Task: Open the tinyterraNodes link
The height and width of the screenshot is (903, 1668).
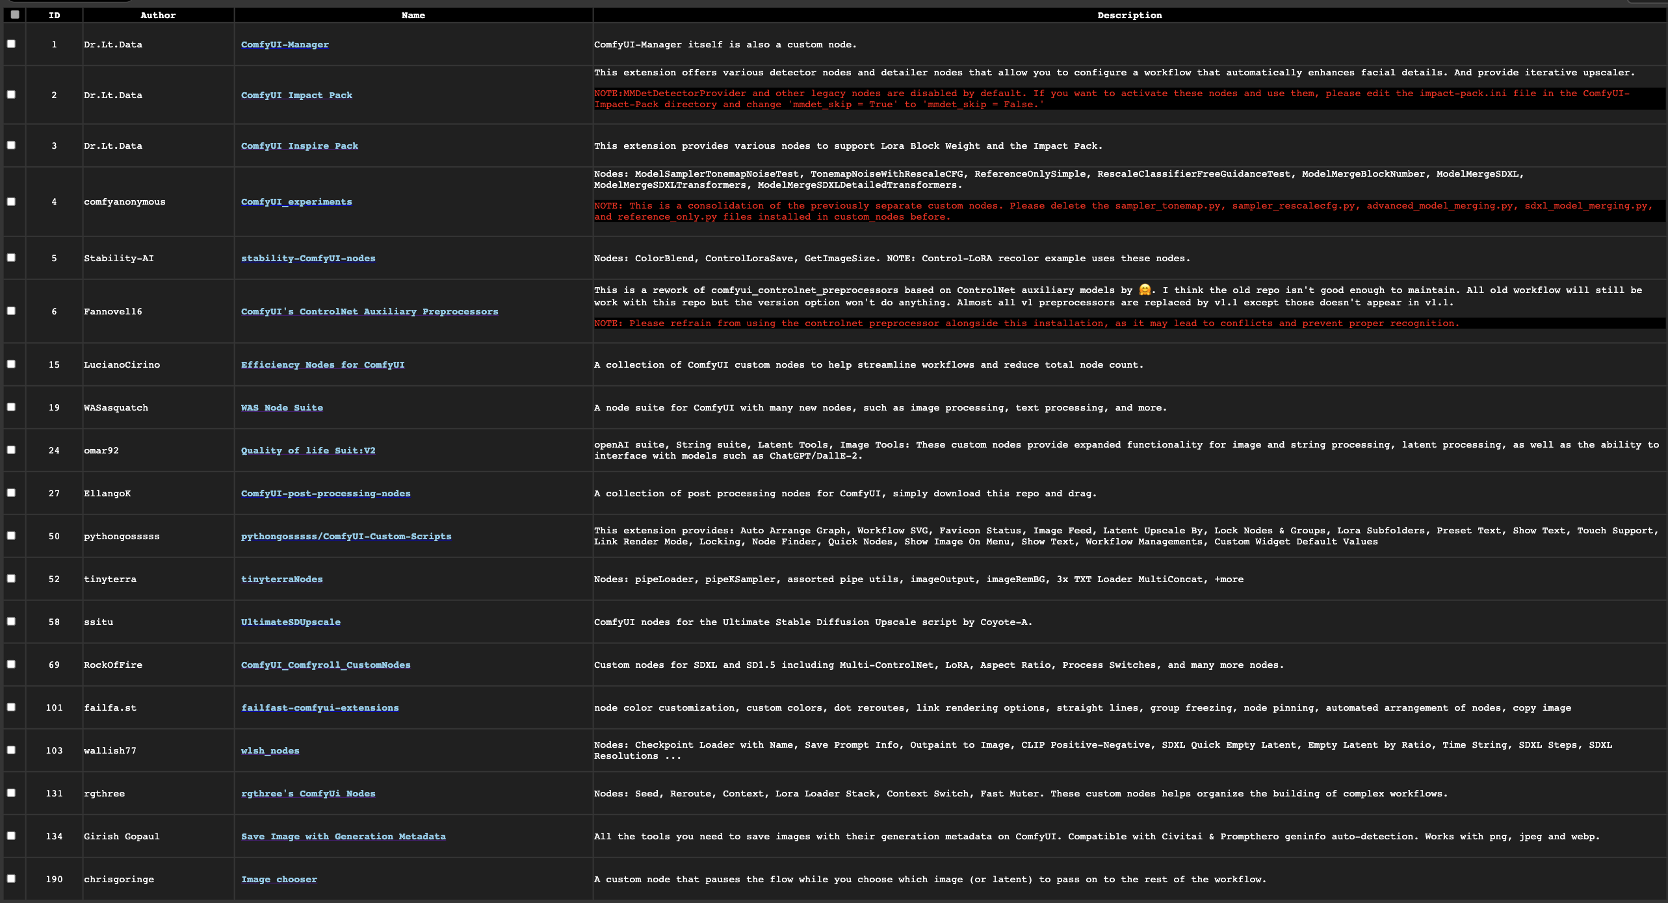Action: click(x=281, y=579)
